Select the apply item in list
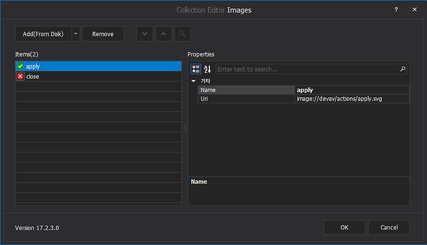The width and height of the screenshot is (427, 245). 98,66
